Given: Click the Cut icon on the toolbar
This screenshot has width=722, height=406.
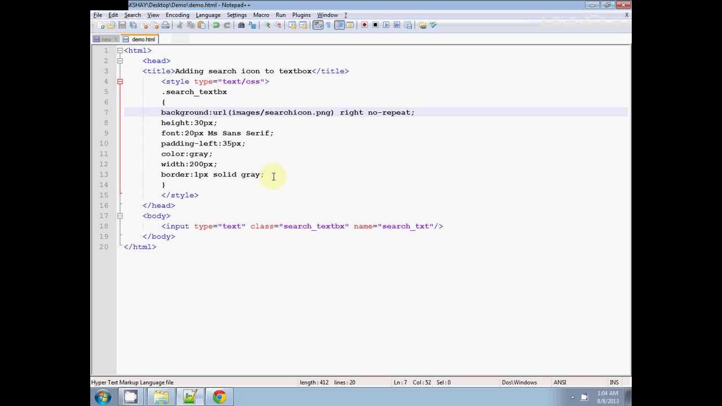Looking at the screenshot, I should click(x=181, y=25).
